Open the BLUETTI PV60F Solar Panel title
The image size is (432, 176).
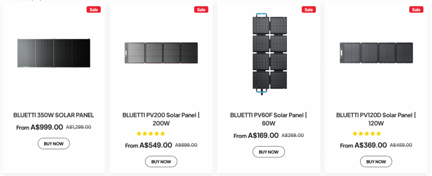point(269,119)
